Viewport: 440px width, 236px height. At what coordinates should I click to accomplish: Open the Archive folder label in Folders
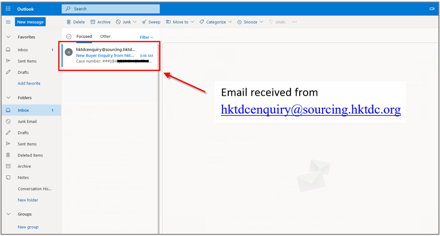tap(25, 166)
